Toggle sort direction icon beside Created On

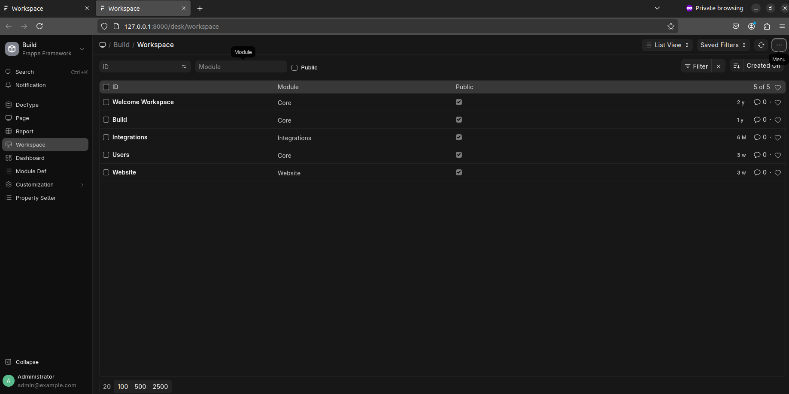pos(736,66)
